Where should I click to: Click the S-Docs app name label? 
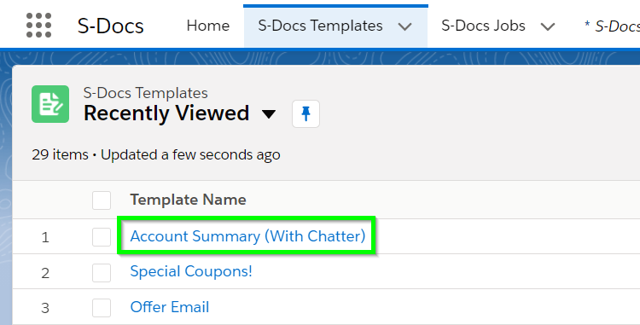111,26
